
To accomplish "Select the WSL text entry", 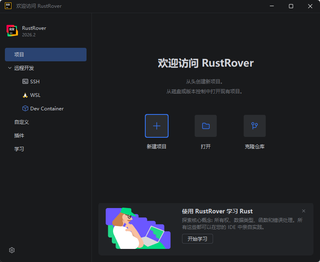I will [35, 95].
